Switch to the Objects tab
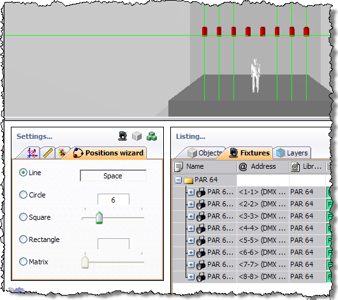 tap(204, 153)
